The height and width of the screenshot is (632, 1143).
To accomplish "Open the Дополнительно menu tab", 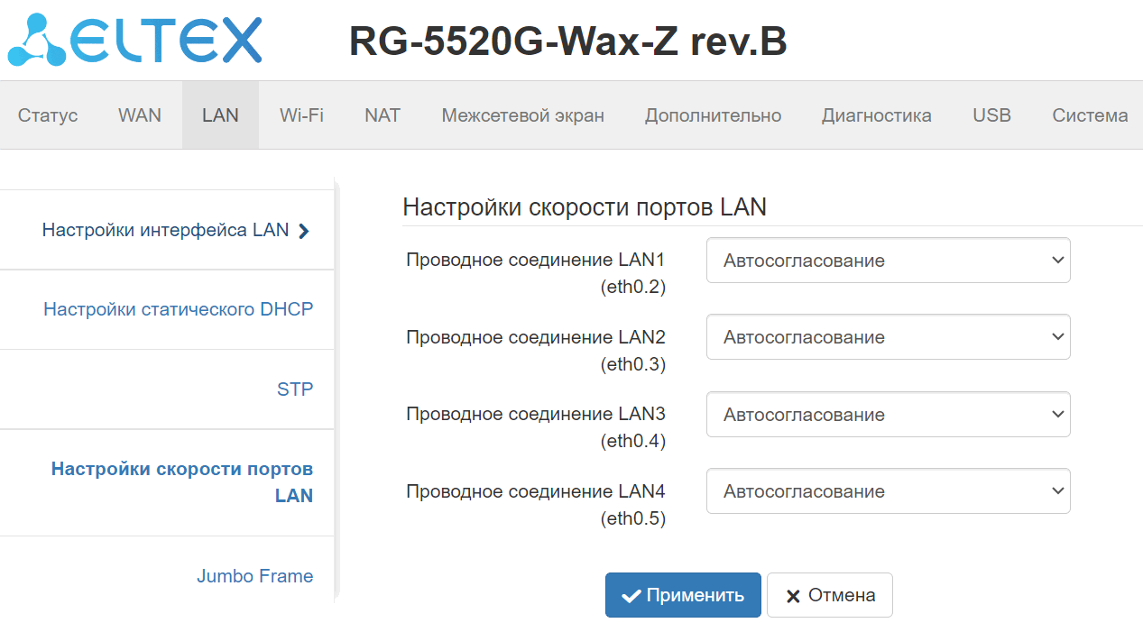I will [713, 115].
